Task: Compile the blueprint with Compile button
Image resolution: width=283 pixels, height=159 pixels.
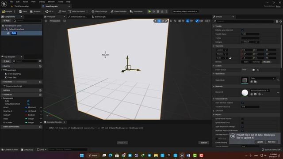Action: [7, 11]
